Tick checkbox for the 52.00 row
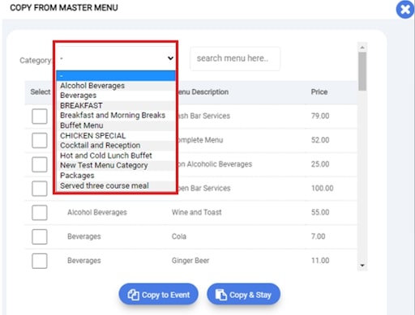 pos(40,140)
